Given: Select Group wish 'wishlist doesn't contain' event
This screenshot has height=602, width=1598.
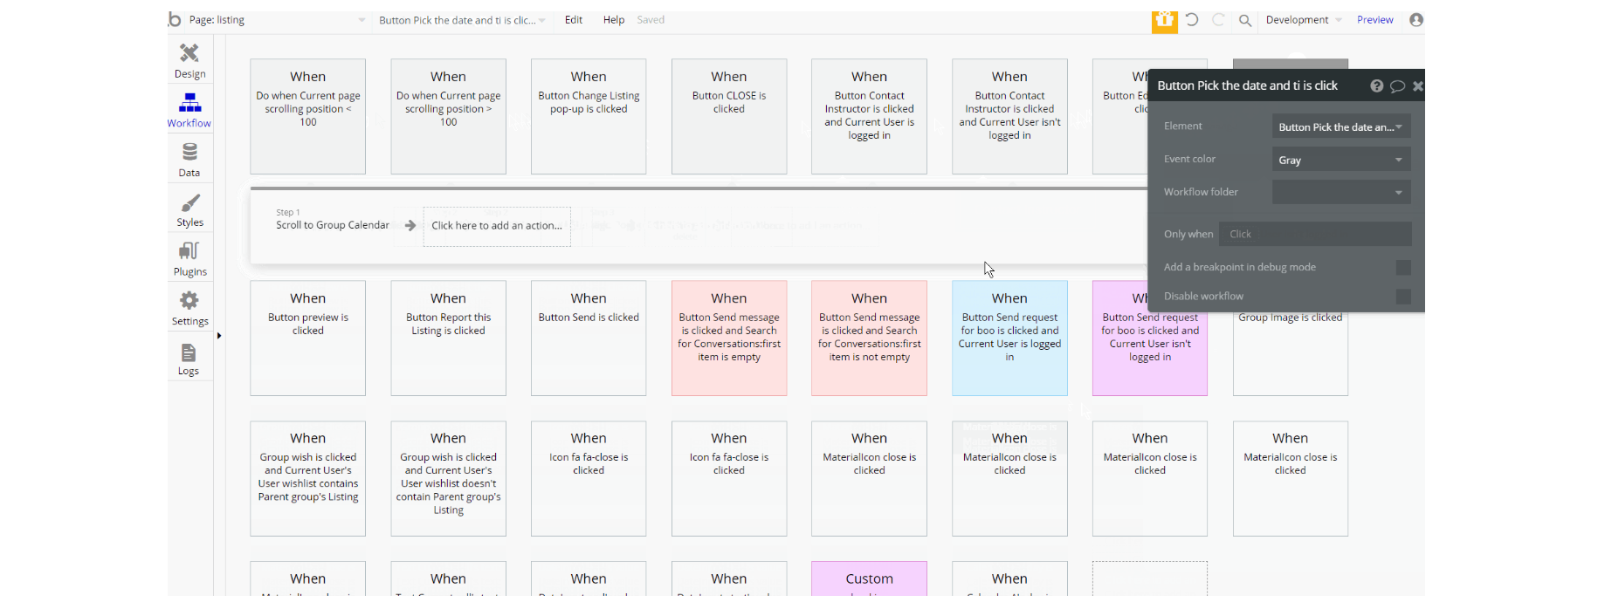Looking at the screenshot, I should click(448, 479).
